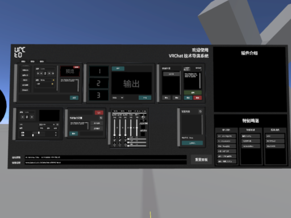This screenshot has width=291, height=218.
Task: Click the 输出 output screen
Action: coord(131,83)
